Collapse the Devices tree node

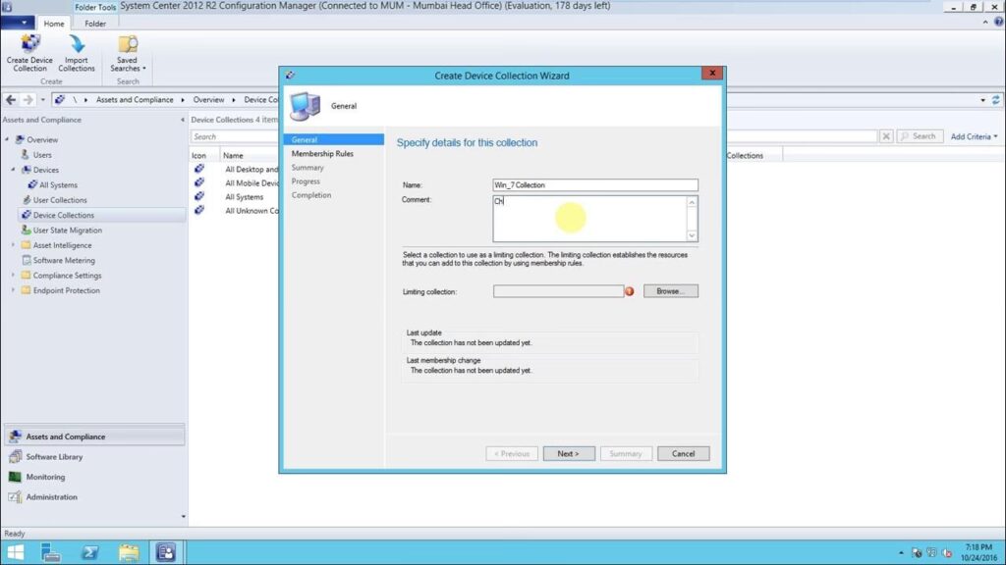(14, 170)
